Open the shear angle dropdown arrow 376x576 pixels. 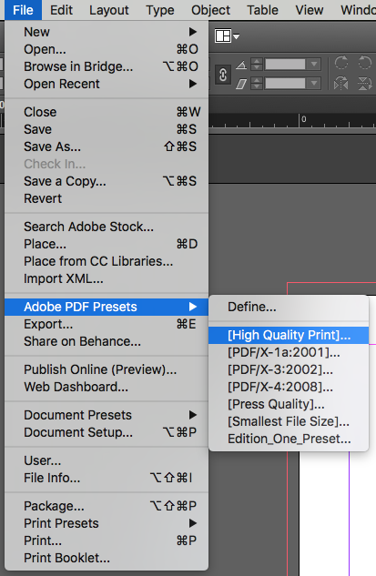pyautogui.click(x=314, y=84)
